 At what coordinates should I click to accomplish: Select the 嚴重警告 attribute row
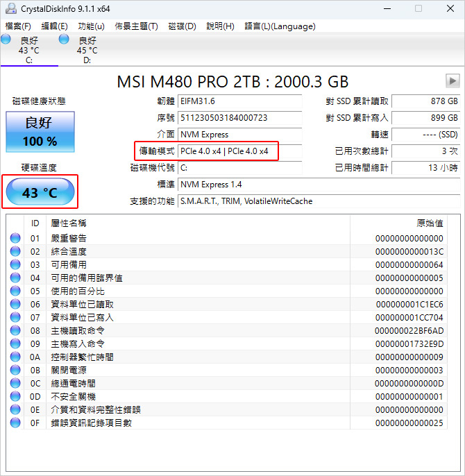[227, 238]
